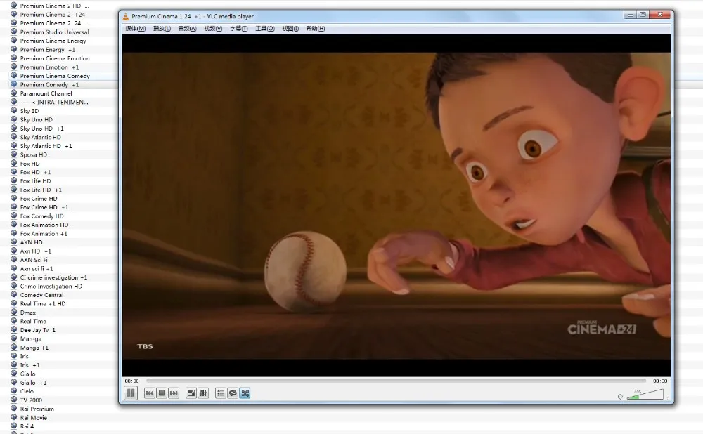Viewport: 703px width, 434px height.
Task: Select the Man-ga channel
Action: click(x=30, y=338)
